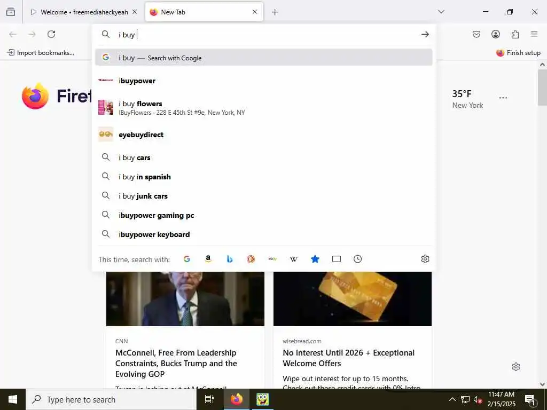Close the New Tab tab
Screen dimensions: 547x410
pyautogui.click(x=255, y=12)
